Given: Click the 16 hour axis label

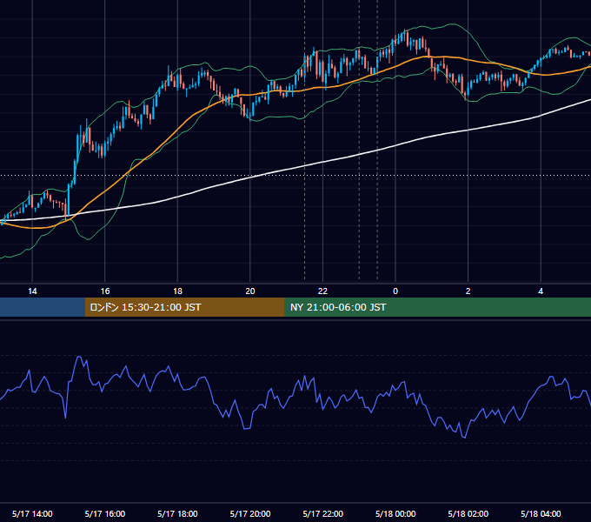Looking at the screenshot, I should click(105, 291).
